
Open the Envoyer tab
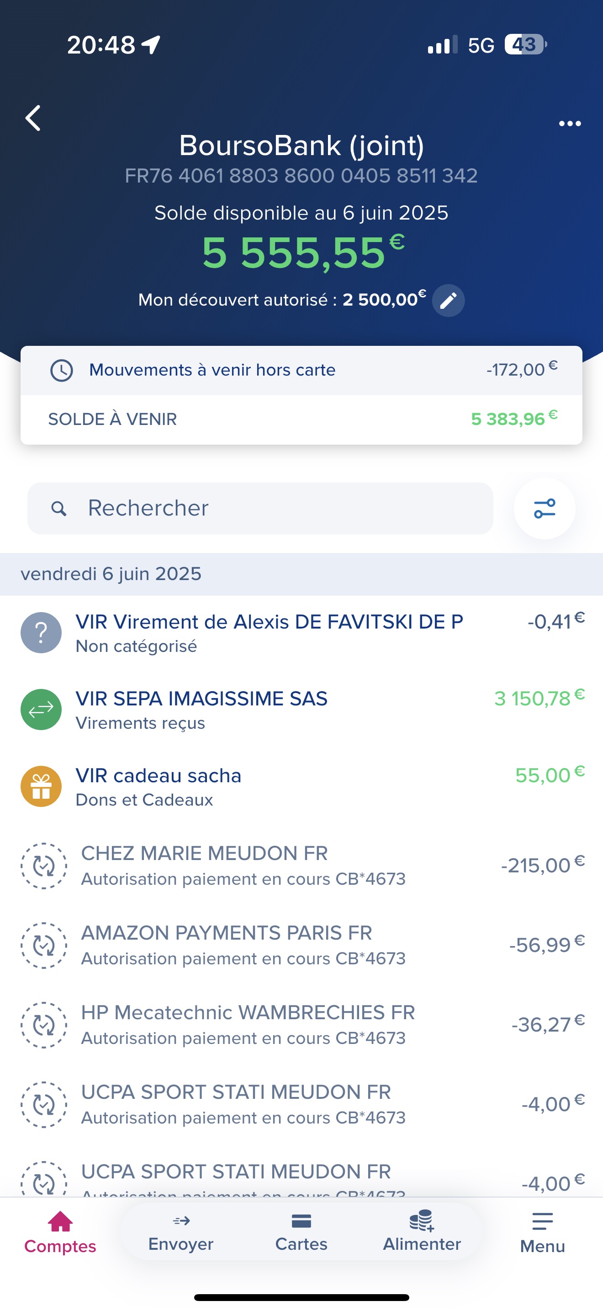[181, 1232]
